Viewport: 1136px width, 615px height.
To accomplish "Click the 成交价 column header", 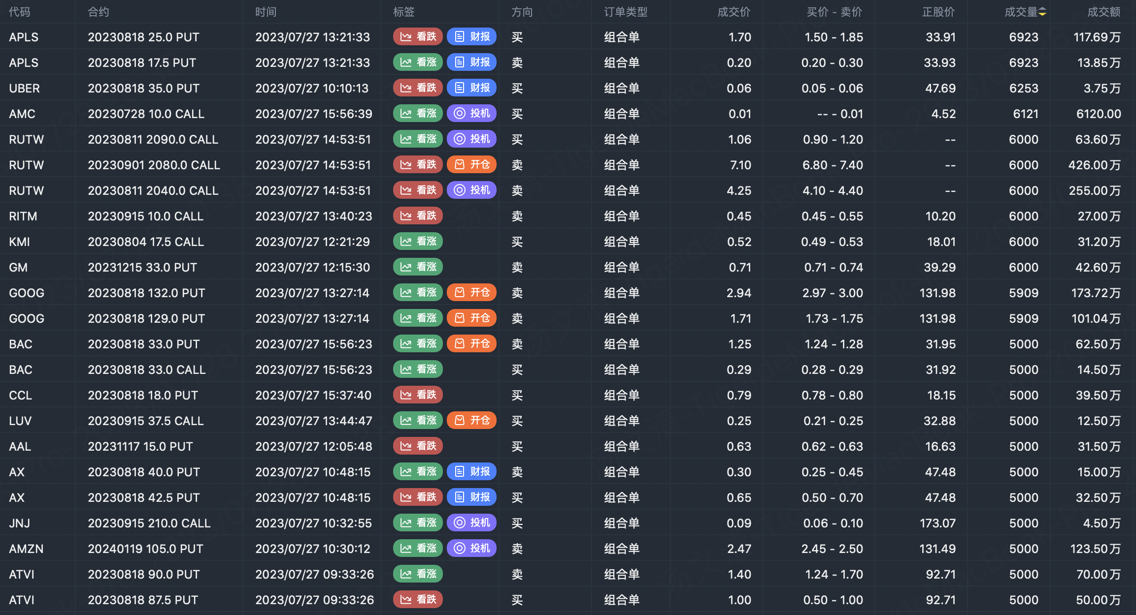I will (x=734, y=12).
